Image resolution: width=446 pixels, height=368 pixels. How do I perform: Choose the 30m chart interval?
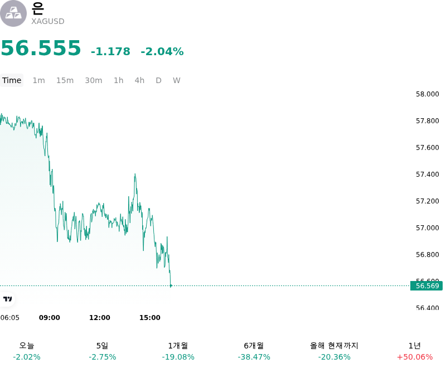94,80
